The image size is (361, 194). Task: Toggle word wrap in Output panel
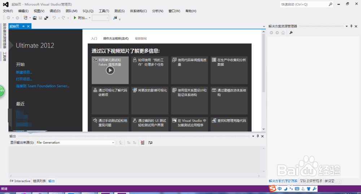click(x=150, y=143)
